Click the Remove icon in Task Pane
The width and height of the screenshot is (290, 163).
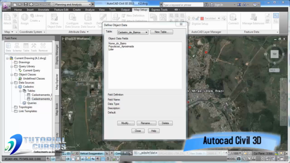point(43,47)
